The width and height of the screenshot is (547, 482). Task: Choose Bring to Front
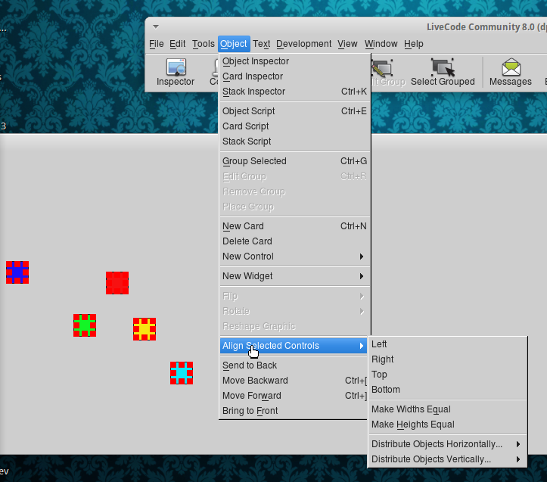295,411
